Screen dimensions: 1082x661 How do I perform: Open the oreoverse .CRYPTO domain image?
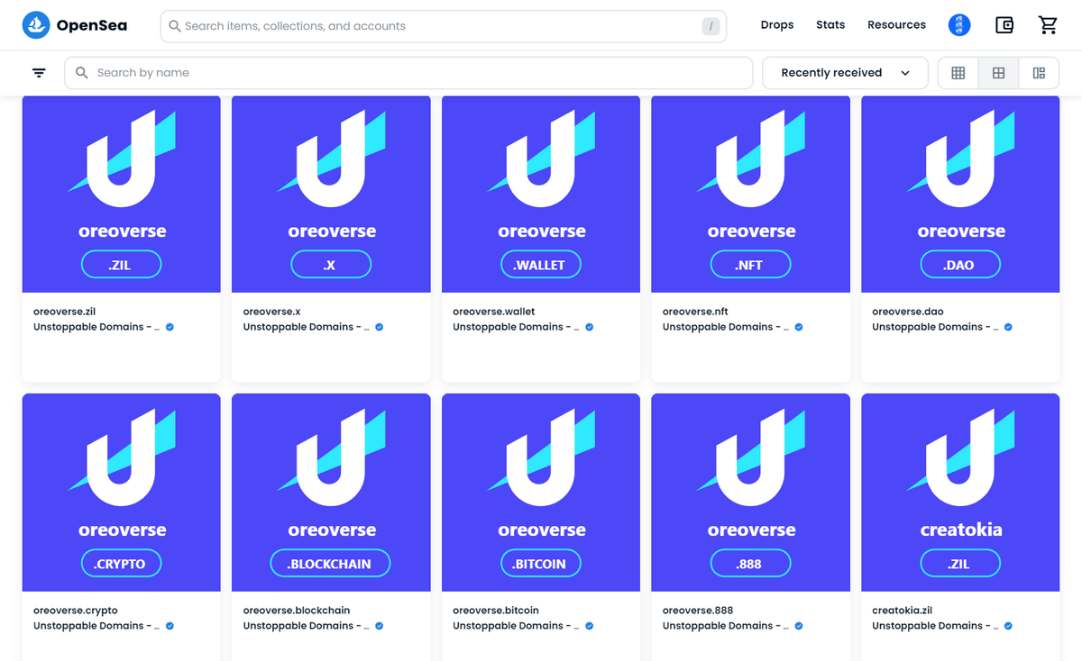pyautogui.click(x=122, y=493)
